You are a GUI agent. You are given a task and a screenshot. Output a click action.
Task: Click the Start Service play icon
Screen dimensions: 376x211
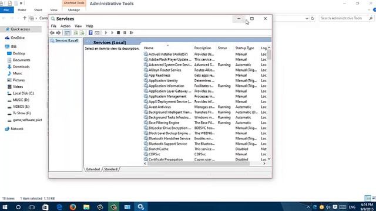[106, 33]
